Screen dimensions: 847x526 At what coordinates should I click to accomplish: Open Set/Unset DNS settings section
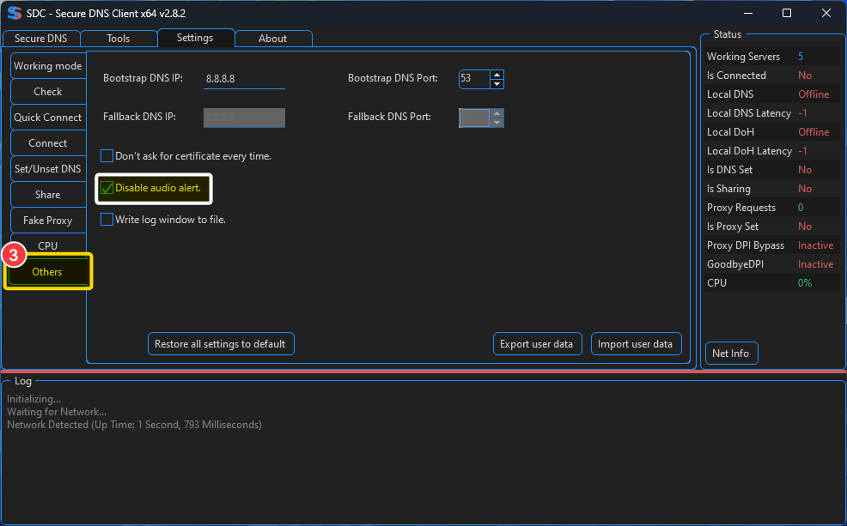tap(48, 169)
